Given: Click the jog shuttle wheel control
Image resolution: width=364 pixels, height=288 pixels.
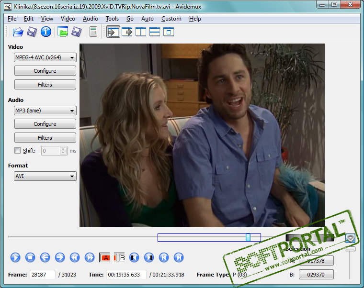Looking at the screenshot, I should click(310, 237).
